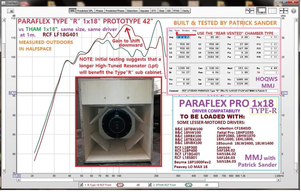The height and width of the screenshot is (192, 301).
Task: Show the ETC tab
Action: click(154, 11)
